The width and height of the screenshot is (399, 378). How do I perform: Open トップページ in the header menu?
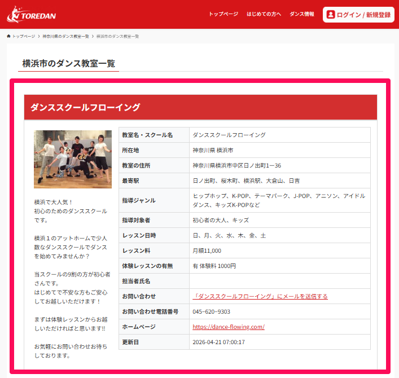pos(223,14)
